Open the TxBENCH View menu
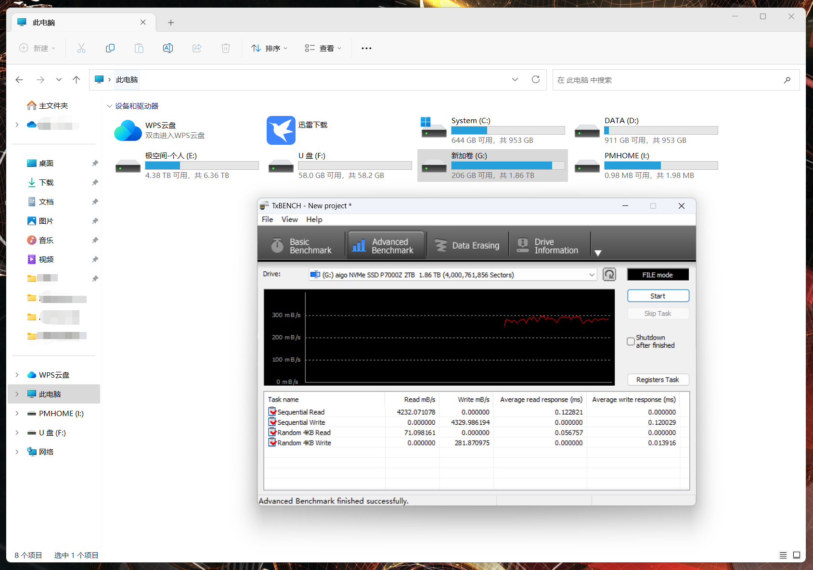This screenshot has width=813, height=570. (x=290, y=219)
